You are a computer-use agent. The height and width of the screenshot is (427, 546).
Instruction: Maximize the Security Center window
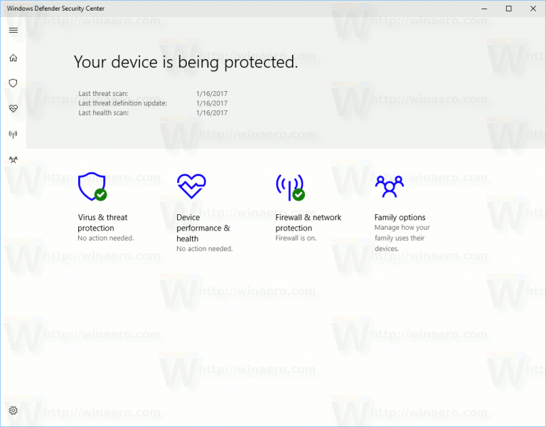(509, 9)
